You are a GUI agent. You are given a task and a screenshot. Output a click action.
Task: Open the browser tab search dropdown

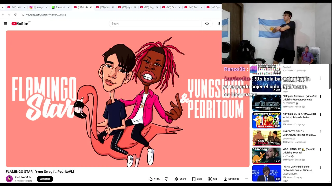point(3,7)
